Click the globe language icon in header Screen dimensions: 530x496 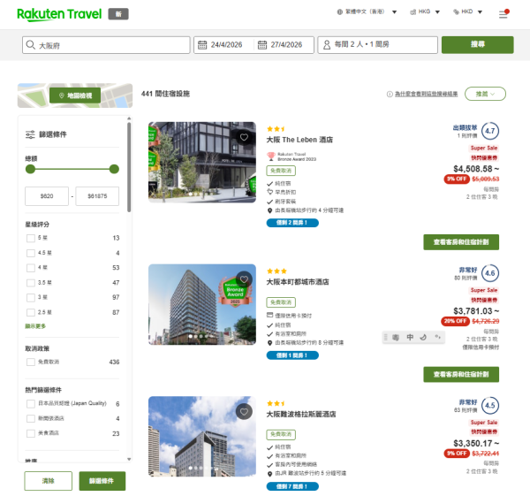(x=340, y=11)
